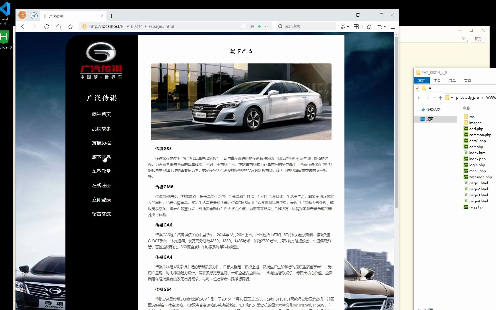Open the 留言交流 navigation link

coord(101,214)
